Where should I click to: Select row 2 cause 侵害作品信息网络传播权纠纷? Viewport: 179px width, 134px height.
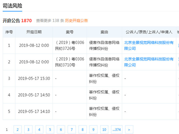coord(104,62)
